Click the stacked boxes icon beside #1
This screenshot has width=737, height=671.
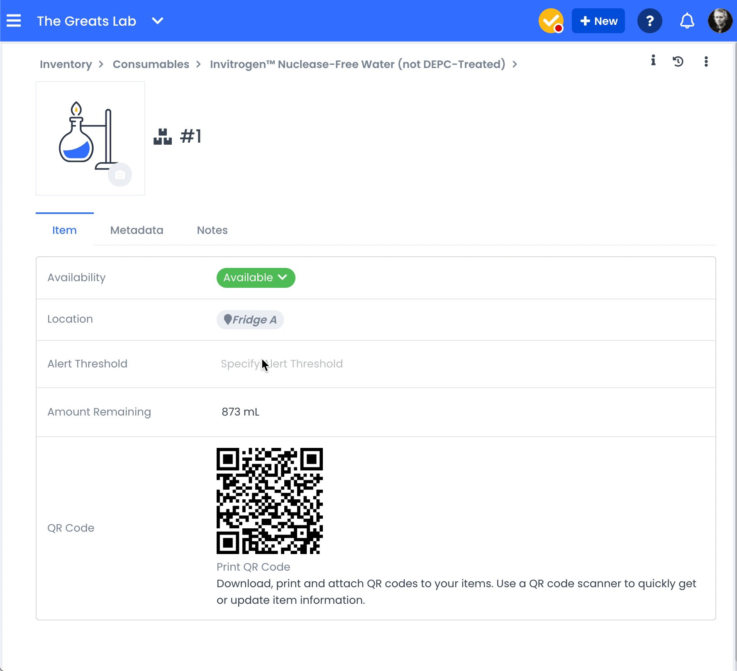pos(163,136)
